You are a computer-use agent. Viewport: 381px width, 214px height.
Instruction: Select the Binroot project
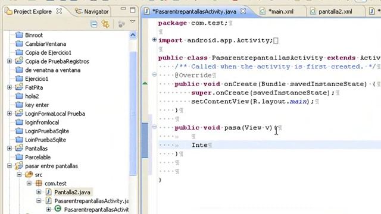tap(34, 35)
